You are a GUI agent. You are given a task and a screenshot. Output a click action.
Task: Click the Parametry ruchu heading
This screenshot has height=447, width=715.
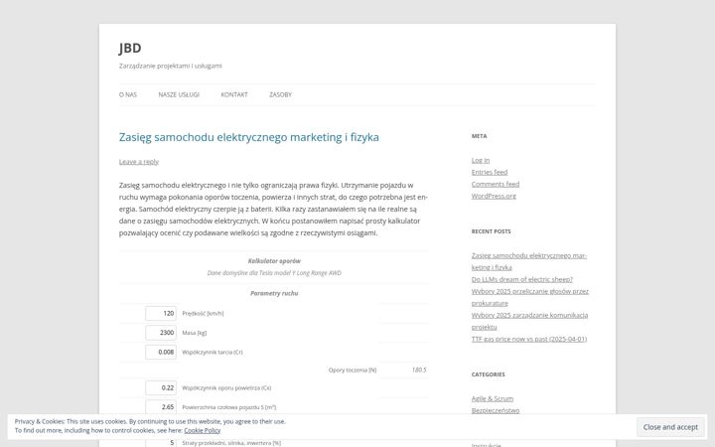274,293
